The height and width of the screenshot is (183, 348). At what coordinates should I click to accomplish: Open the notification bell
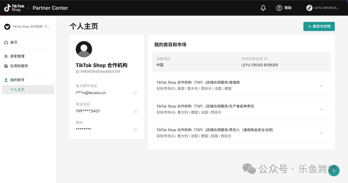[x=263, y=8]
